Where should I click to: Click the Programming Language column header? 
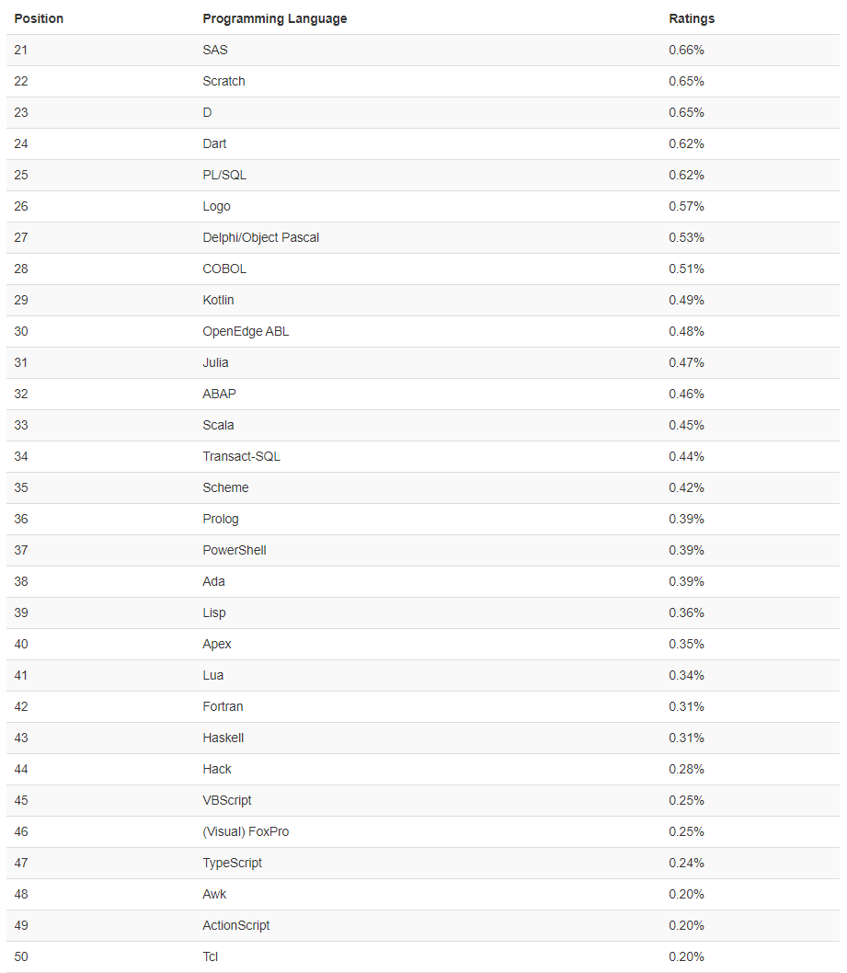274,18
